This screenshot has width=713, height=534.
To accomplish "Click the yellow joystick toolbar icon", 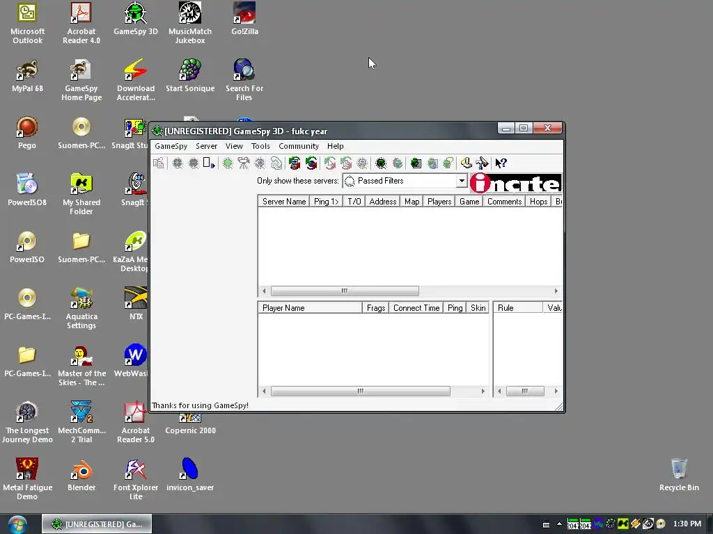I will (466, 163).
